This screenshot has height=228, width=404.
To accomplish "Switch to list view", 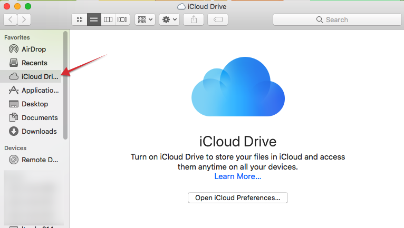I will [x=94, y=19].
